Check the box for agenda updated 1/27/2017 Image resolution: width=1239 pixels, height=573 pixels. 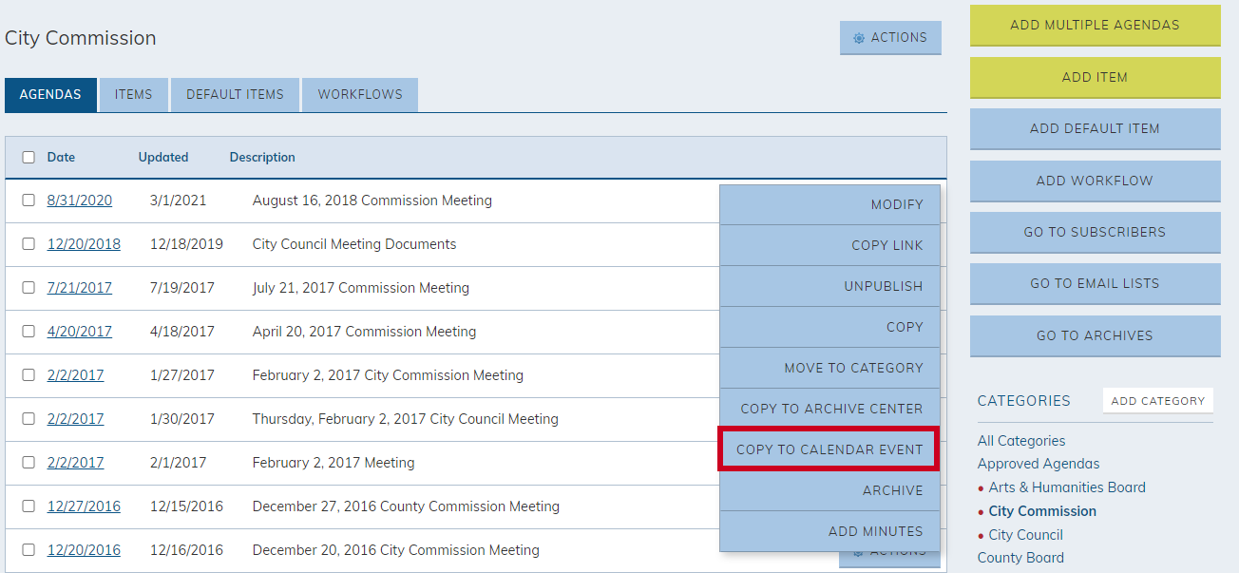pos(29,375)
